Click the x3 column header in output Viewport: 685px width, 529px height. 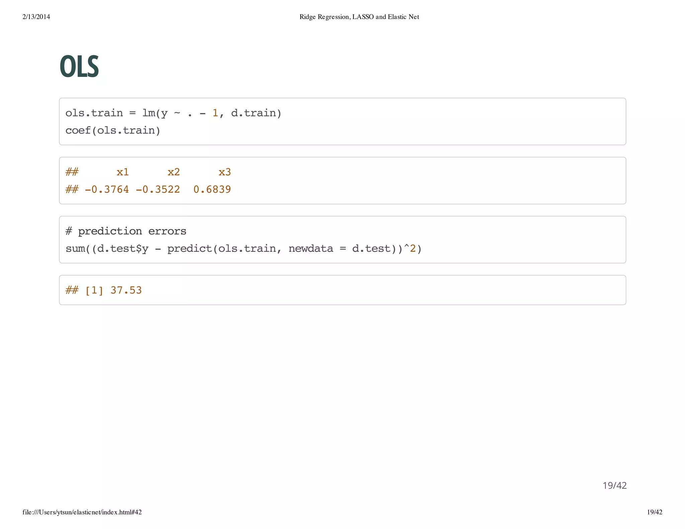pos(224,172)
